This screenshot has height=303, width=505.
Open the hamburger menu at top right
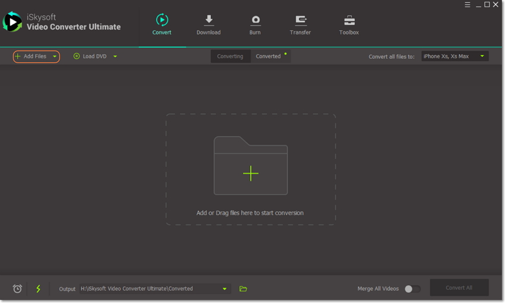tap(467, 5)
